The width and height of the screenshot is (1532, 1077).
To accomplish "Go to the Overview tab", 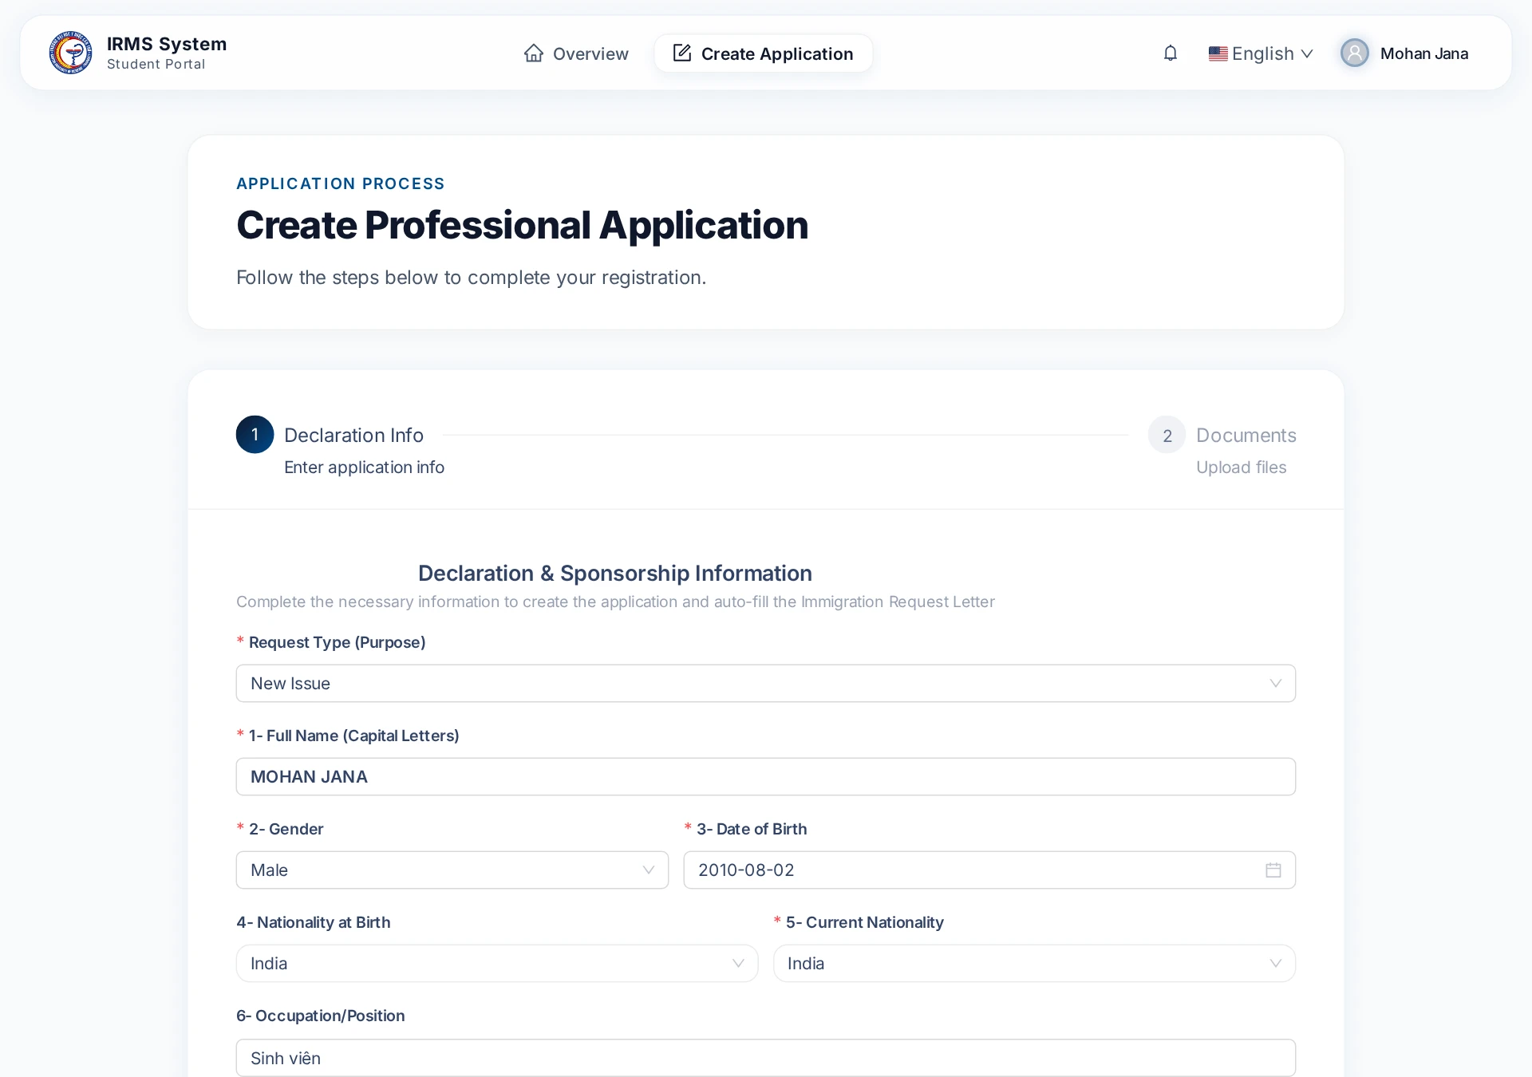I will pos(576,53).
